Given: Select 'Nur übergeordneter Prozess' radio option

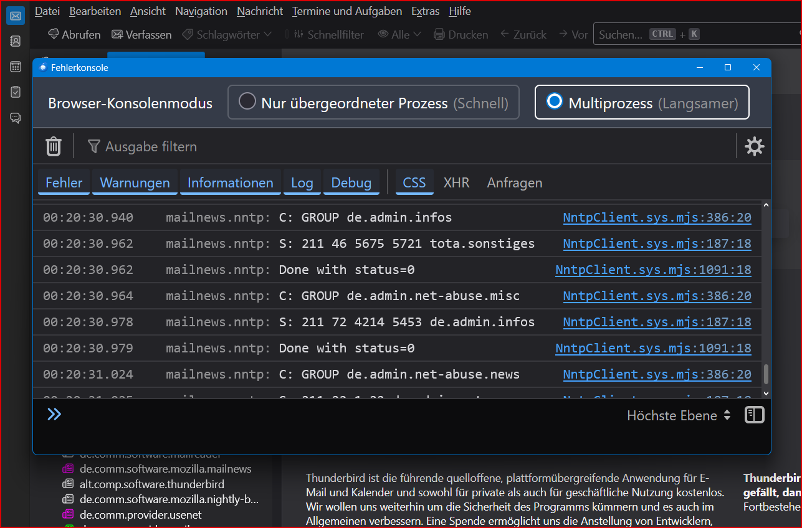Looking at the screenshot, I should pos(248,101).
